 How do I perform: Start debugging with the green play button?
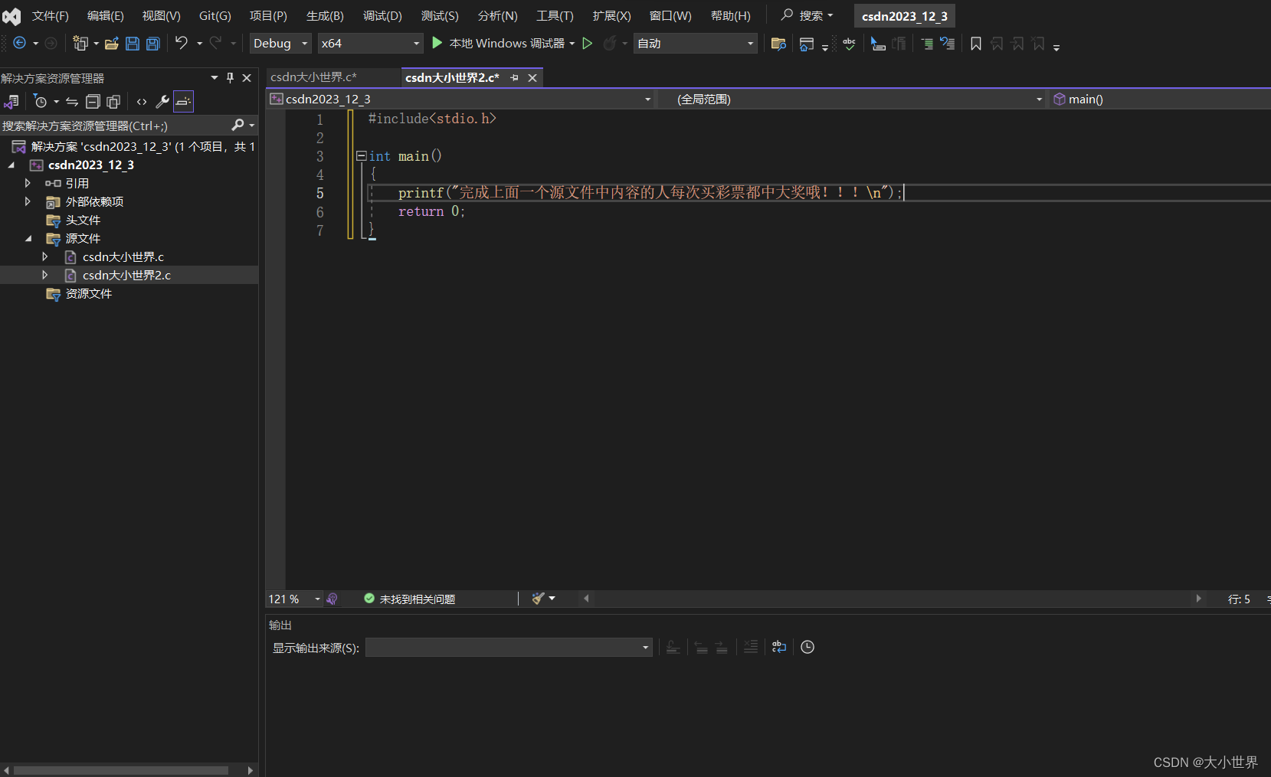coord(437,43)
